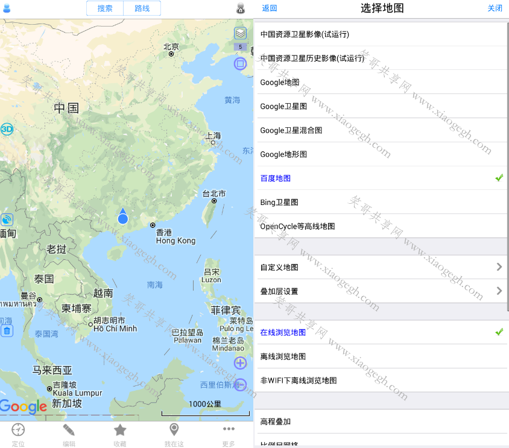Viewport: 509px width, 448px height.
Task: Select Google地形图 option
Action: [381, 154]
